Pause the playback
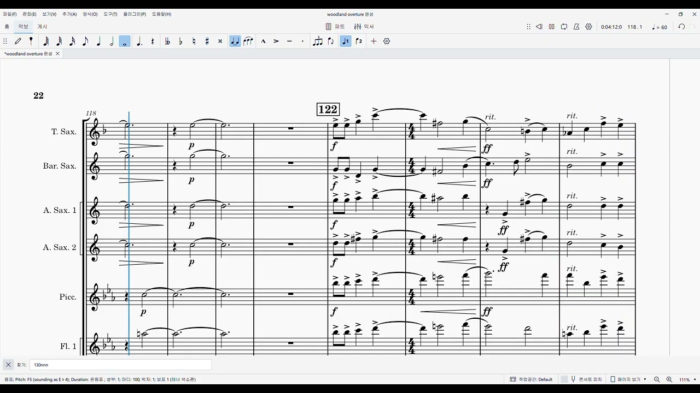The image size is (700, 393). click(551, 27)
